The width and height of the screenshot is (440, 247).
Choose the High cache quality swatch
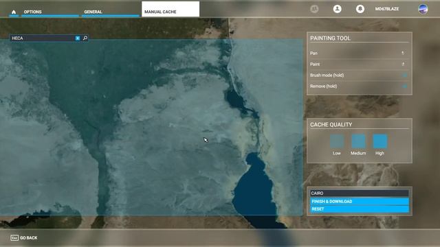coord(380,141)
